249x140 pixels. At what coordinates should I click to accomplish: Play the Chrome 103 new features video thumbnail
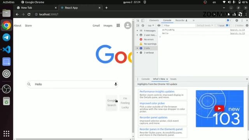point(219,108)
